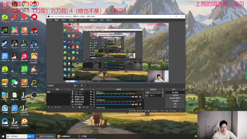
Task: Toggle visibility of 文本 (GDI+) 2 source
Action: click(91, 92)
